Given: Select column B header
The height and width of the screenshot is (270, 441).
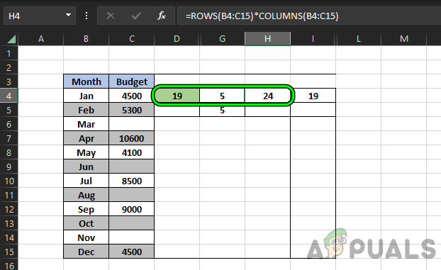Looking at the screenshot, I should tap(86, 38).
